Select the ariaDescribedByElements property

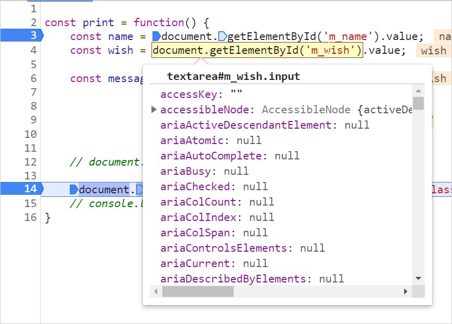252,279
